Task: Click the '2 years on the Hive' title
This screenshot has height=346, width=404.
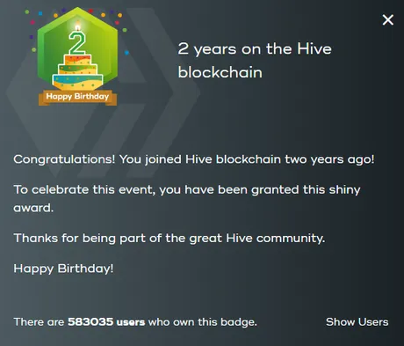Action: point(255,48)
